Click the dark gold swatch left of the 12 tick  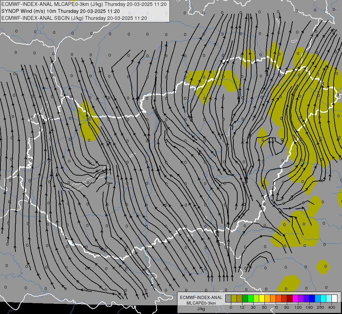pos(240,298)
